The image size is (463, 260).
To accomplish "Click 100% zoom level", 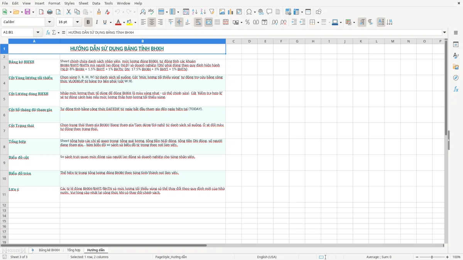I will coord(456,257).
